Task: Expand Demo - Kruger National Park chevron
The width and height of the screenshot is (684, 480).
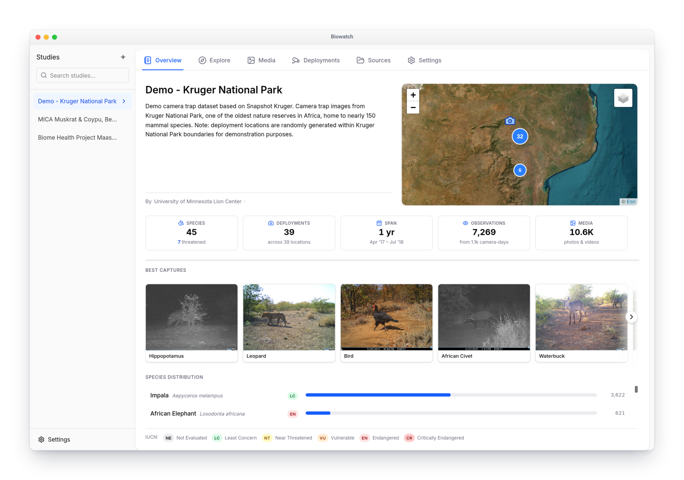Action: [x=124, y=101]
